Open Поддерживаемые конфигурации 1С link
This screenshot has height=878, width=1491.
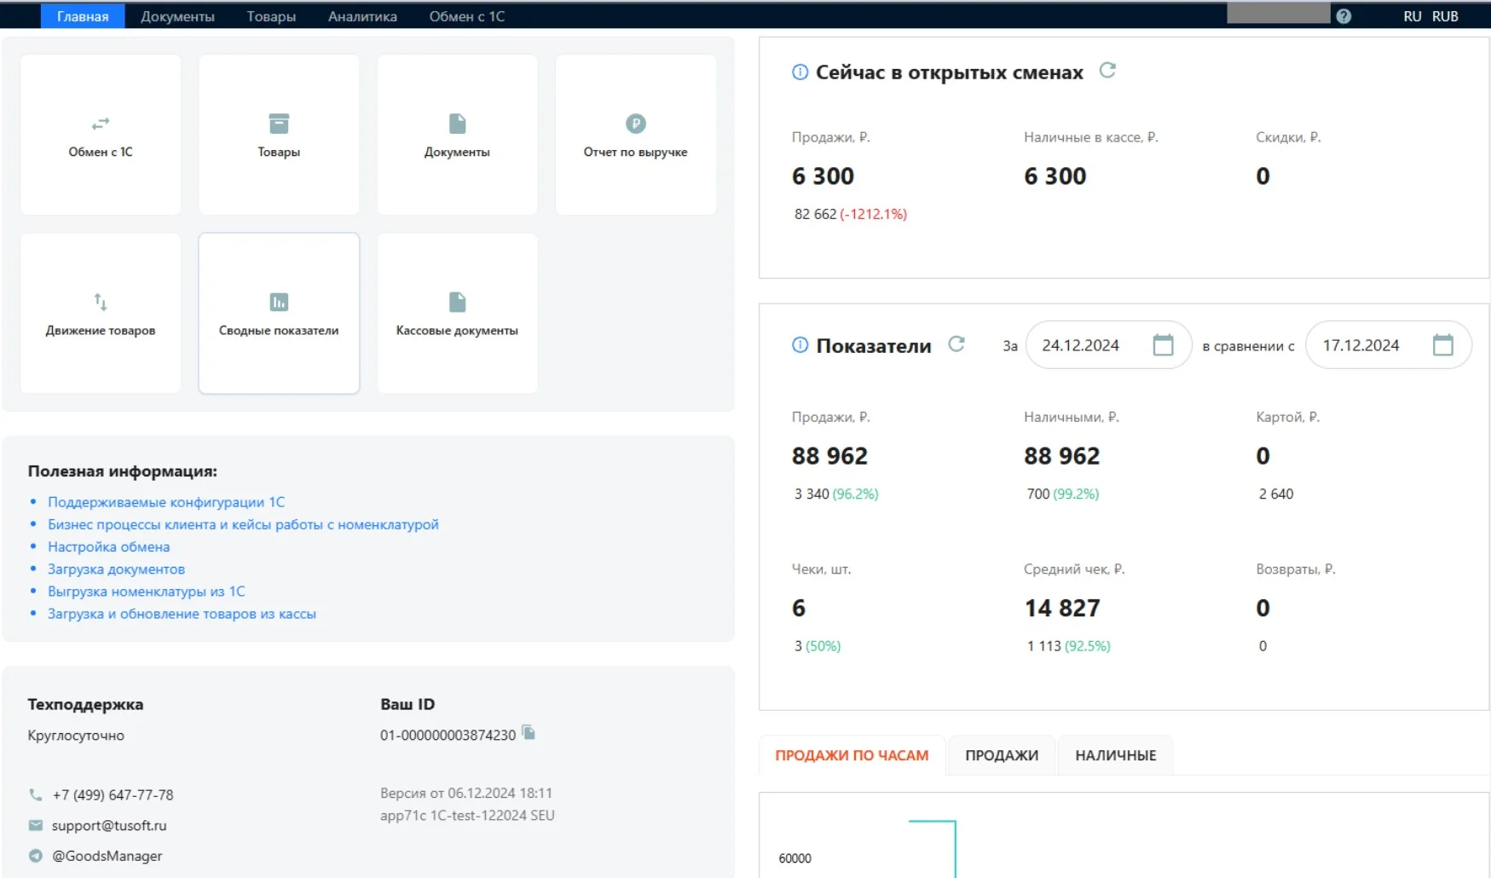(x=166, y=502)
